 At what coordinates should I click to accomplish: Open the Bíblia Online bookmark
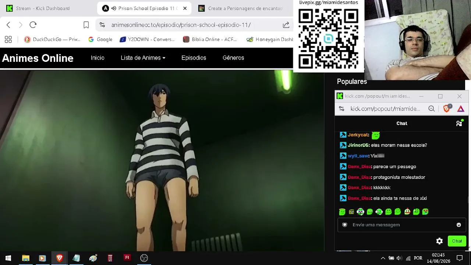tap(210, 39)
